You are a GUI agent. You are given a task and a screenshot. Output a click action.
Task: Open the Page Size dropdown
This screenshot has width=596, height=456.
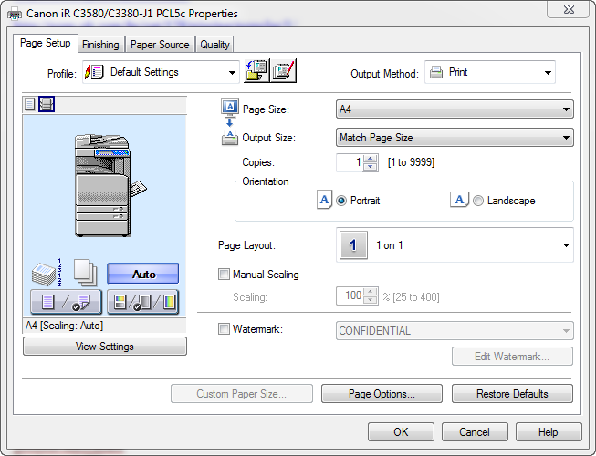(x=455, y=109)
